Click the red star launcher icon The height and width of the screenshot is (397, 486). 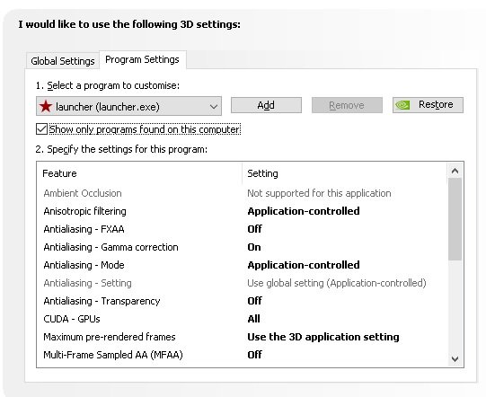(x=46, y=106)
